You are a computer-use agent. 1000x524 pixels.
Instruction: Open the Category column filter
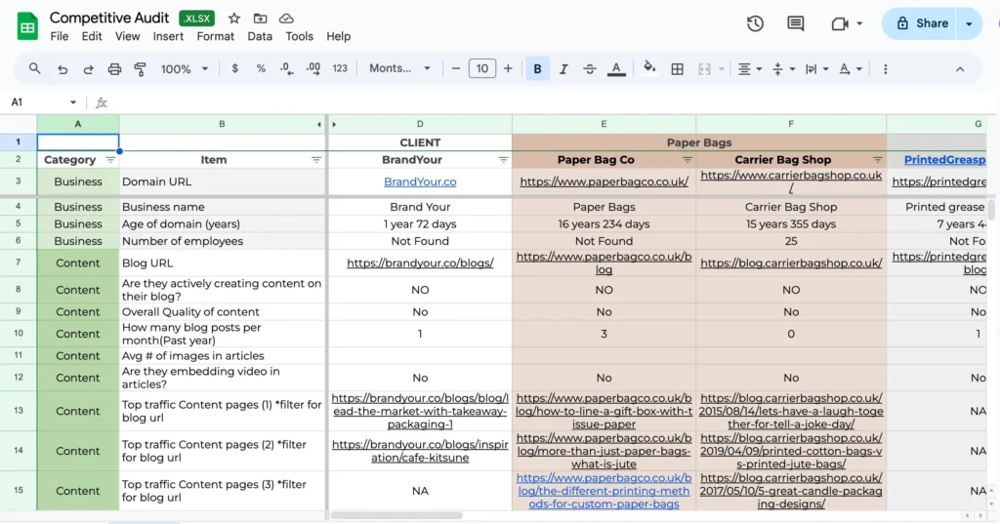[x=109, y=160]
